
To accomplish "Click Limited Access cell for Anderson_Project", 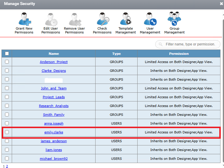I will [x=179, y=62].
